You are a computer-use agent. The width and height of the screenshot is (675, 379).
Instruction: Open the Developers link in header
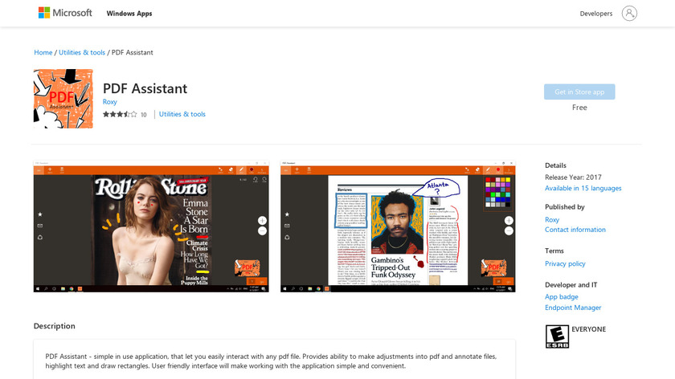pyautogui.click(x=595, y=14)
